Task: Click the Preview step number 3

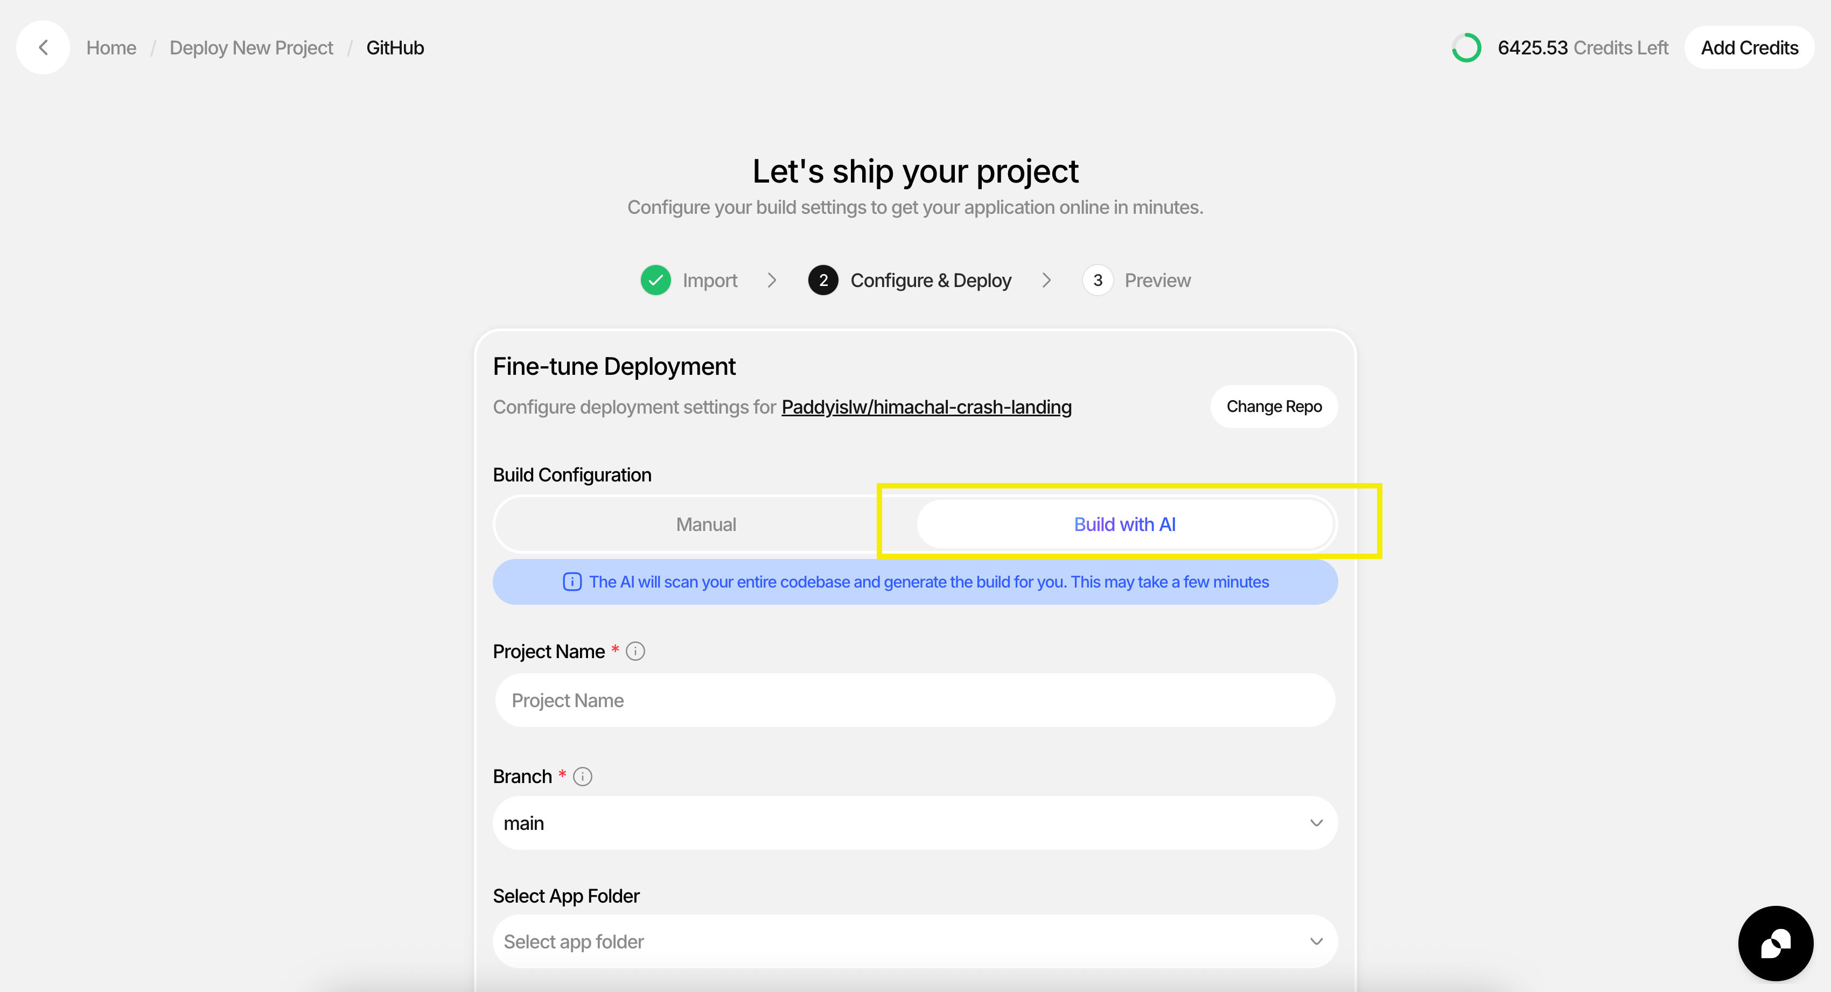Action: click(x=1098, y=280)
